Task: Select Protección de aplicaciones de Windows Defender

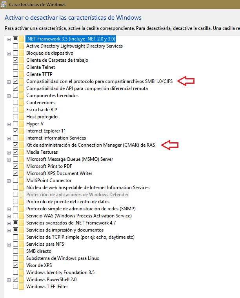Action: click(77, 195)
